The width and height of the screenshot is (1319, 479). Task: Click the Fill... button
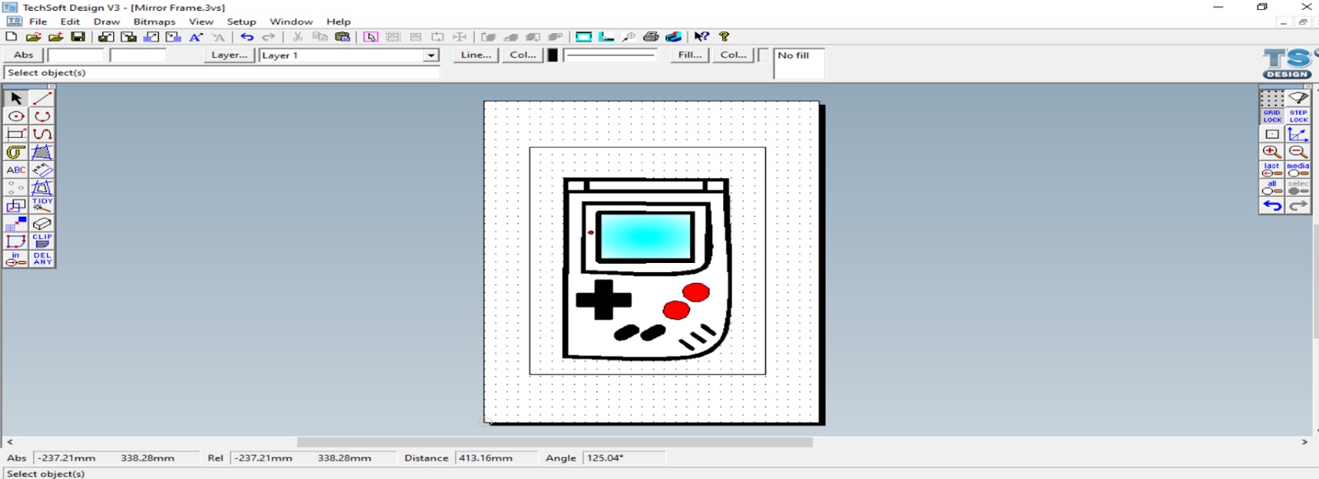pyautogui.click(x=689, y=55)
